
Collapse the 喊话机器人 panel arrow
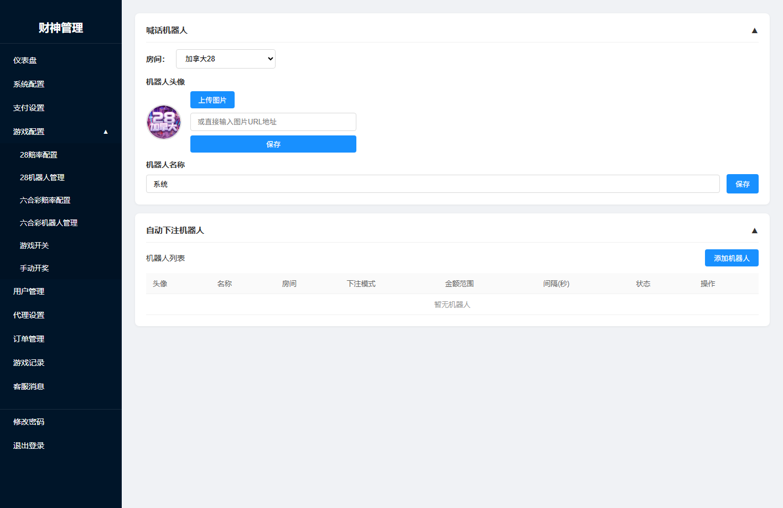coord(754,30)
